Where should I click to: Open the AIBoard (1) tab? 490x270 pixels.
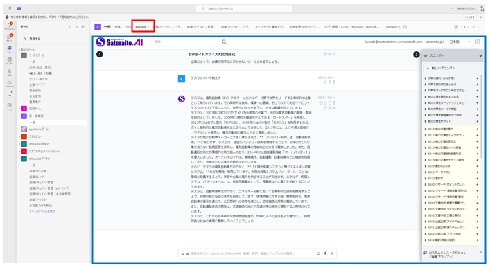coord(393,27)
